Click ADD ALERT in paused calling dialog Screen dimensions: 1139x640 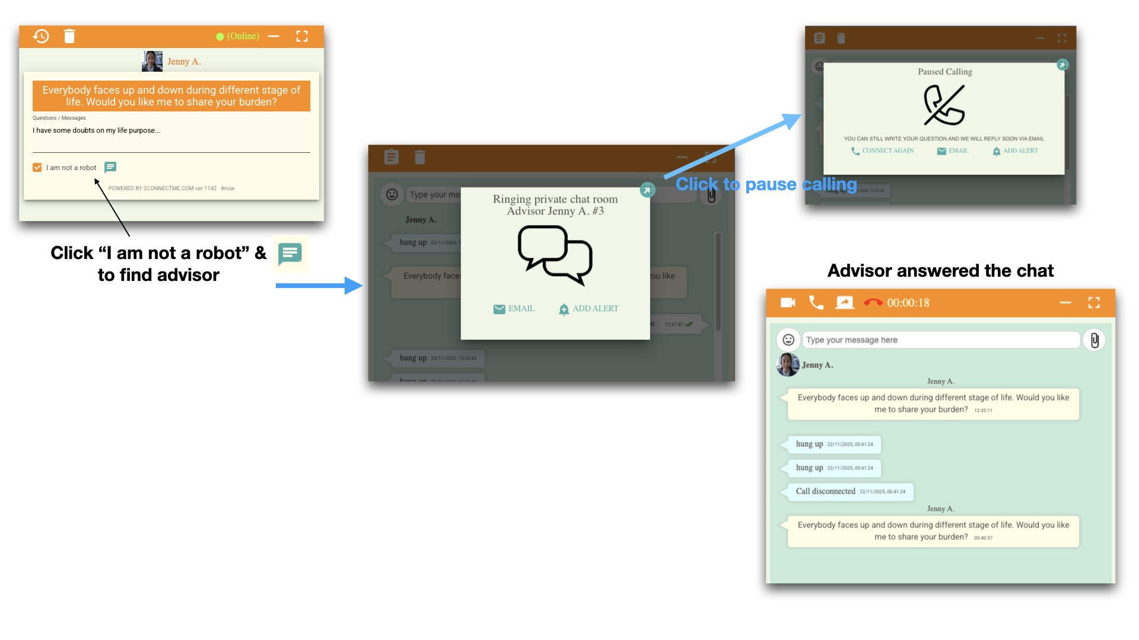click(1015, 151)
